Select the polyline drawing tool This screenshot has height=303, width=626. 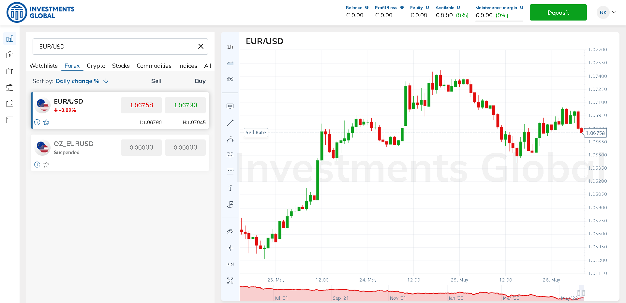click(230, 139)
